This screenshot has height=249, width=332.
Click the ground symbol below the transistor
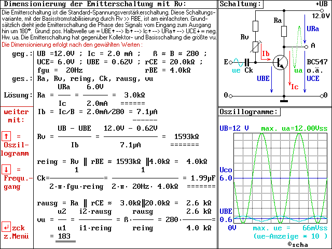click(284, 101)
